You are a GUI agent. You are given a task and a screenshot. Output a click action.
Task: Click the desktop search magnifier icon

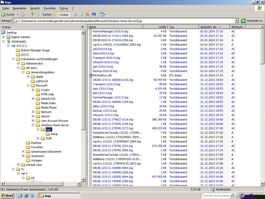233,196
